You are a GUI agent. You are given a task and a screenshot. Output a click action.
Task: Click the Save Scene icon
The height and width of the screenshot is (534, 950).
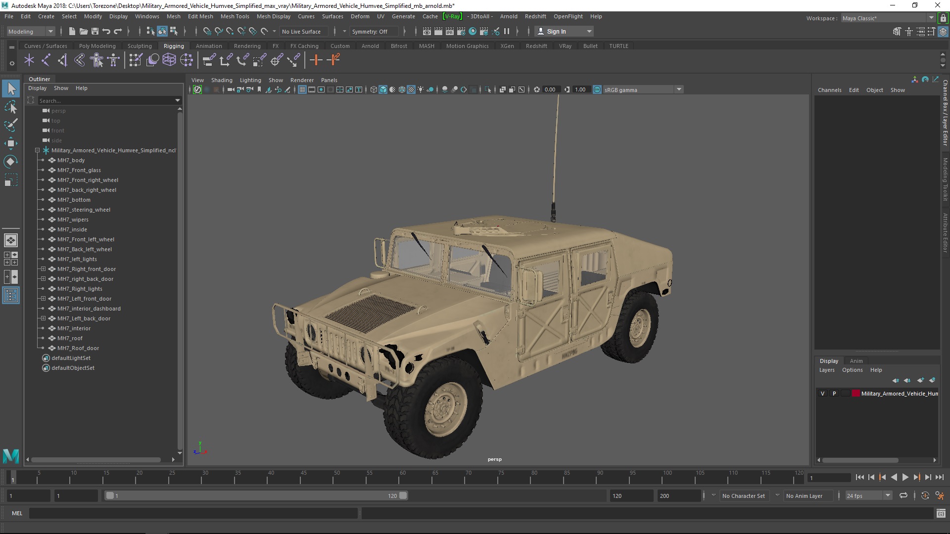pyautogui.click(x=95, y=31)
